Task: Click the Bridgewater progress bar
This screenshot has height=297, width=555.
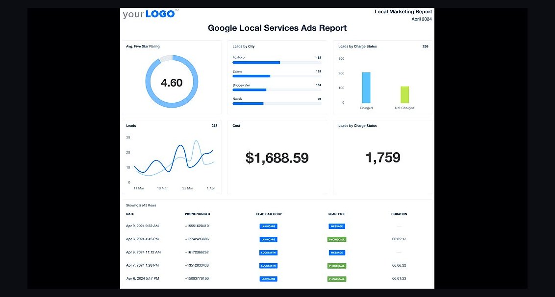Action: (x=277, y=90)
